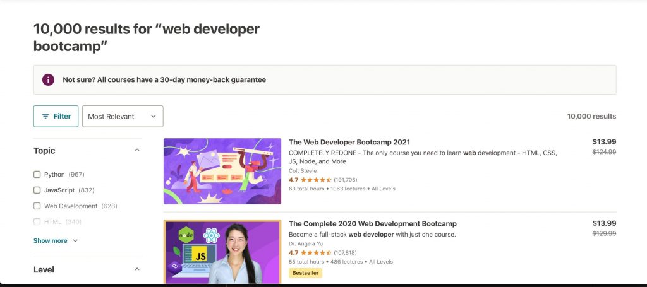Screen dimensions: 647x287
Task: Click the Colt Steele instructor name
Action: pyautogui.click(x=303, y=171)
